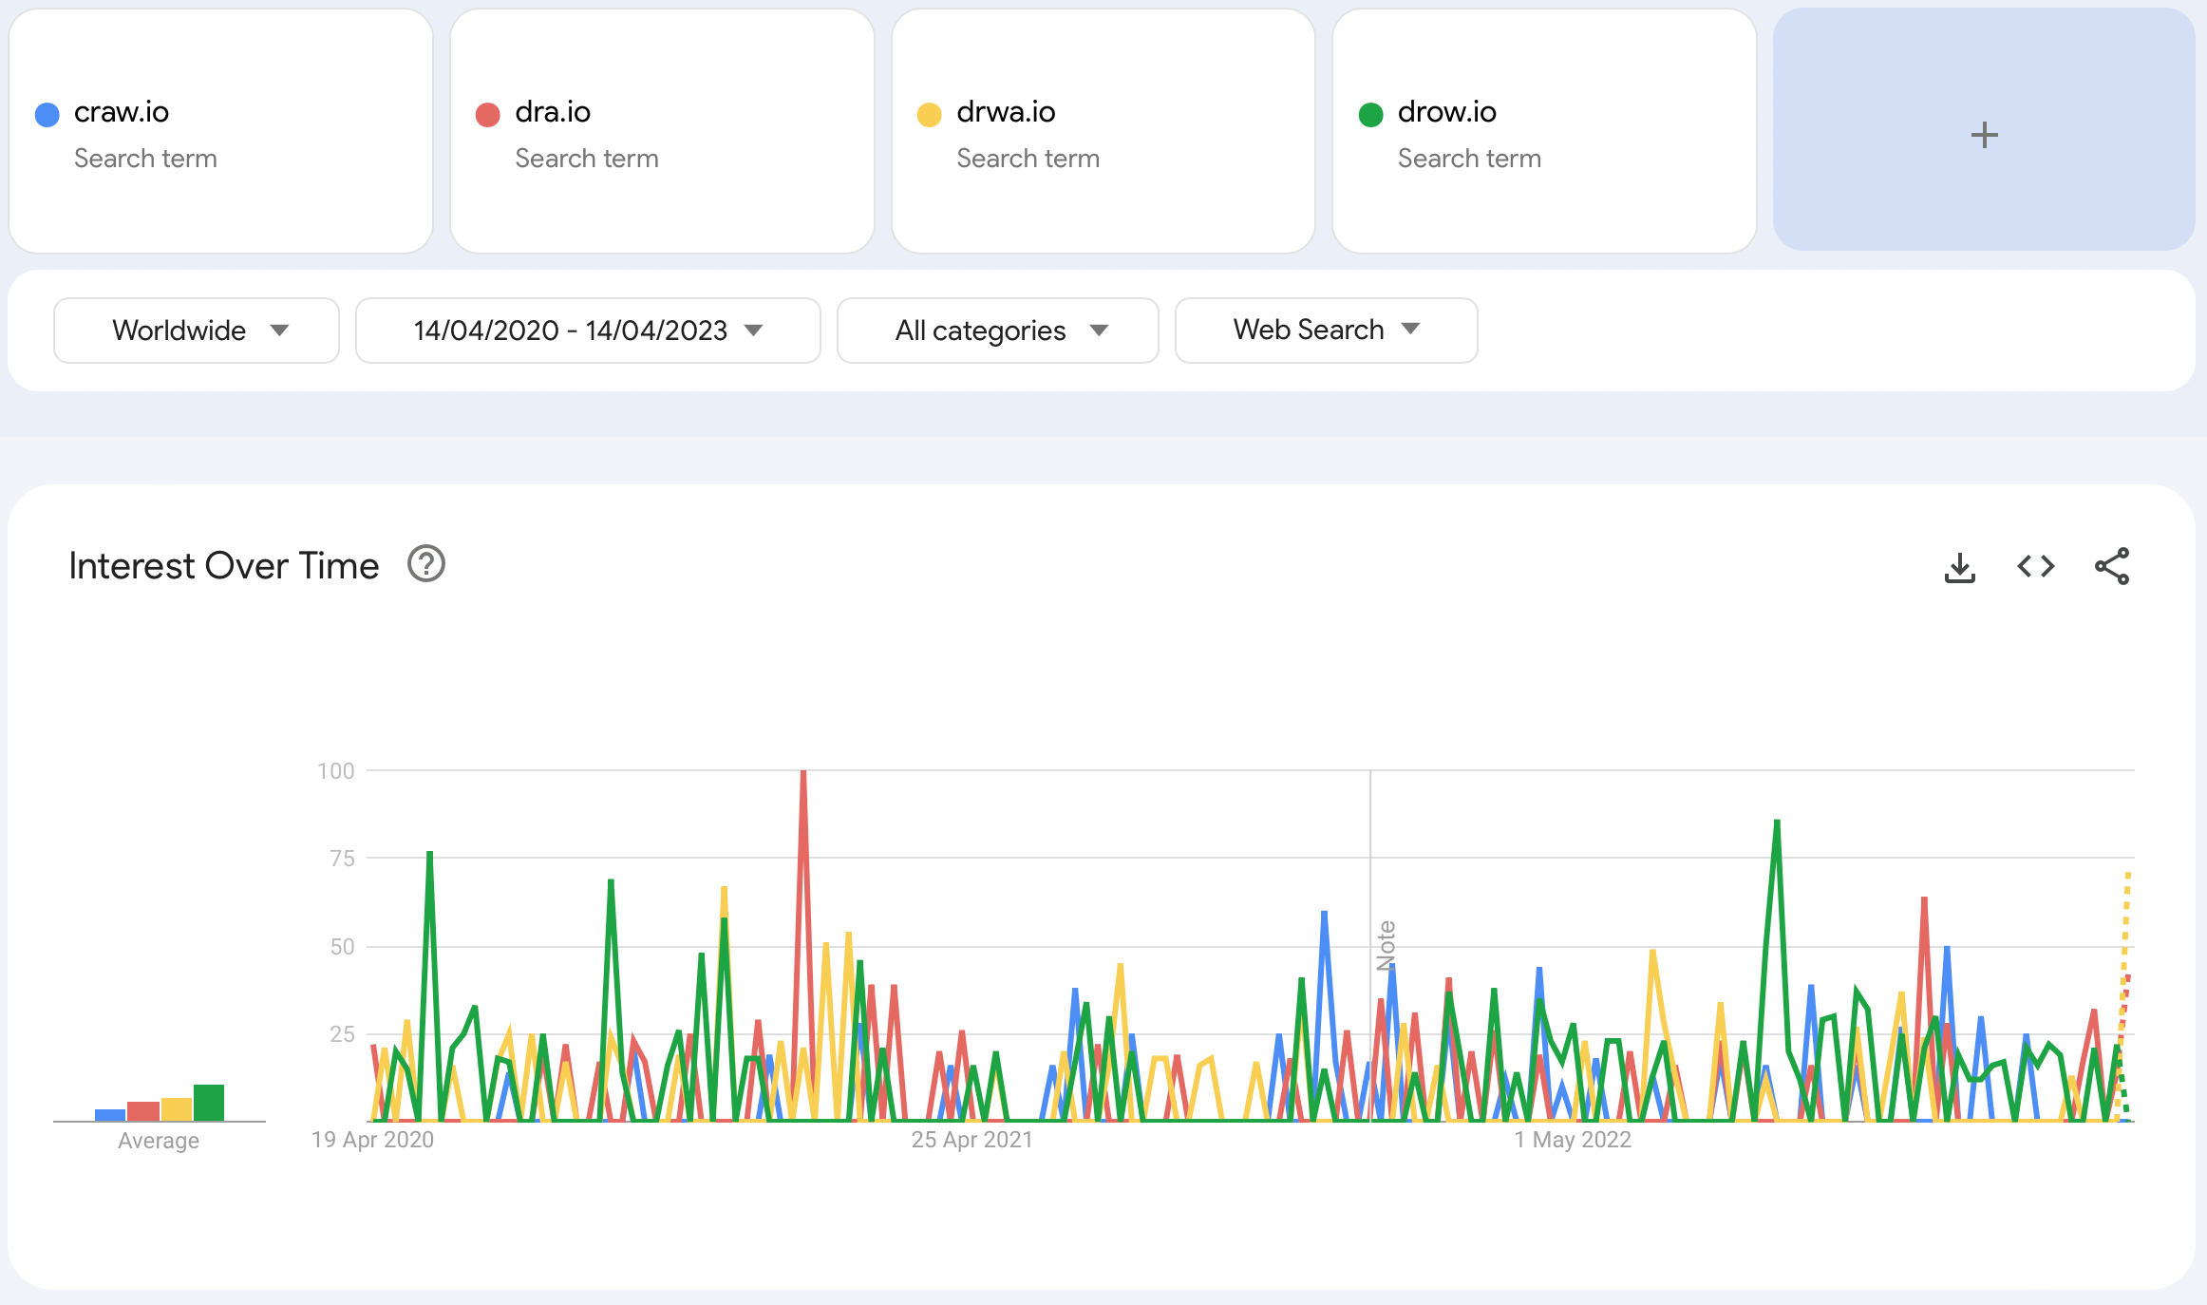2207x1305 pixels.
Task: Click the red dra.io color dot
Action: pyautogui.click(x=487, y=115)
